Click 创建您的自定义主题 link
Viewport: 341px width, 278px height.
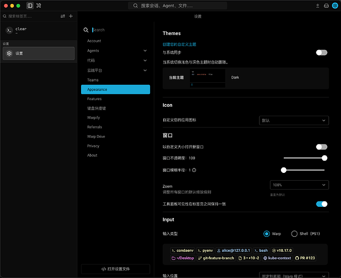[x=179, y=44]
